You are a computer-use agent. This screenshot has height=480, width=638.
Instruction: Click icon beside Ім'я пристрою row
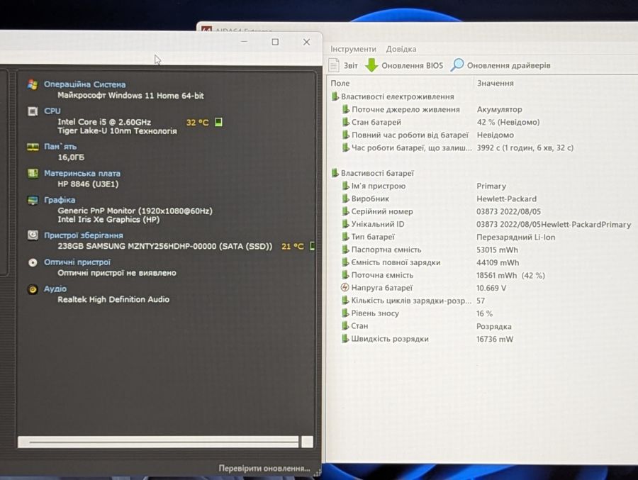[x=345, y=186]
